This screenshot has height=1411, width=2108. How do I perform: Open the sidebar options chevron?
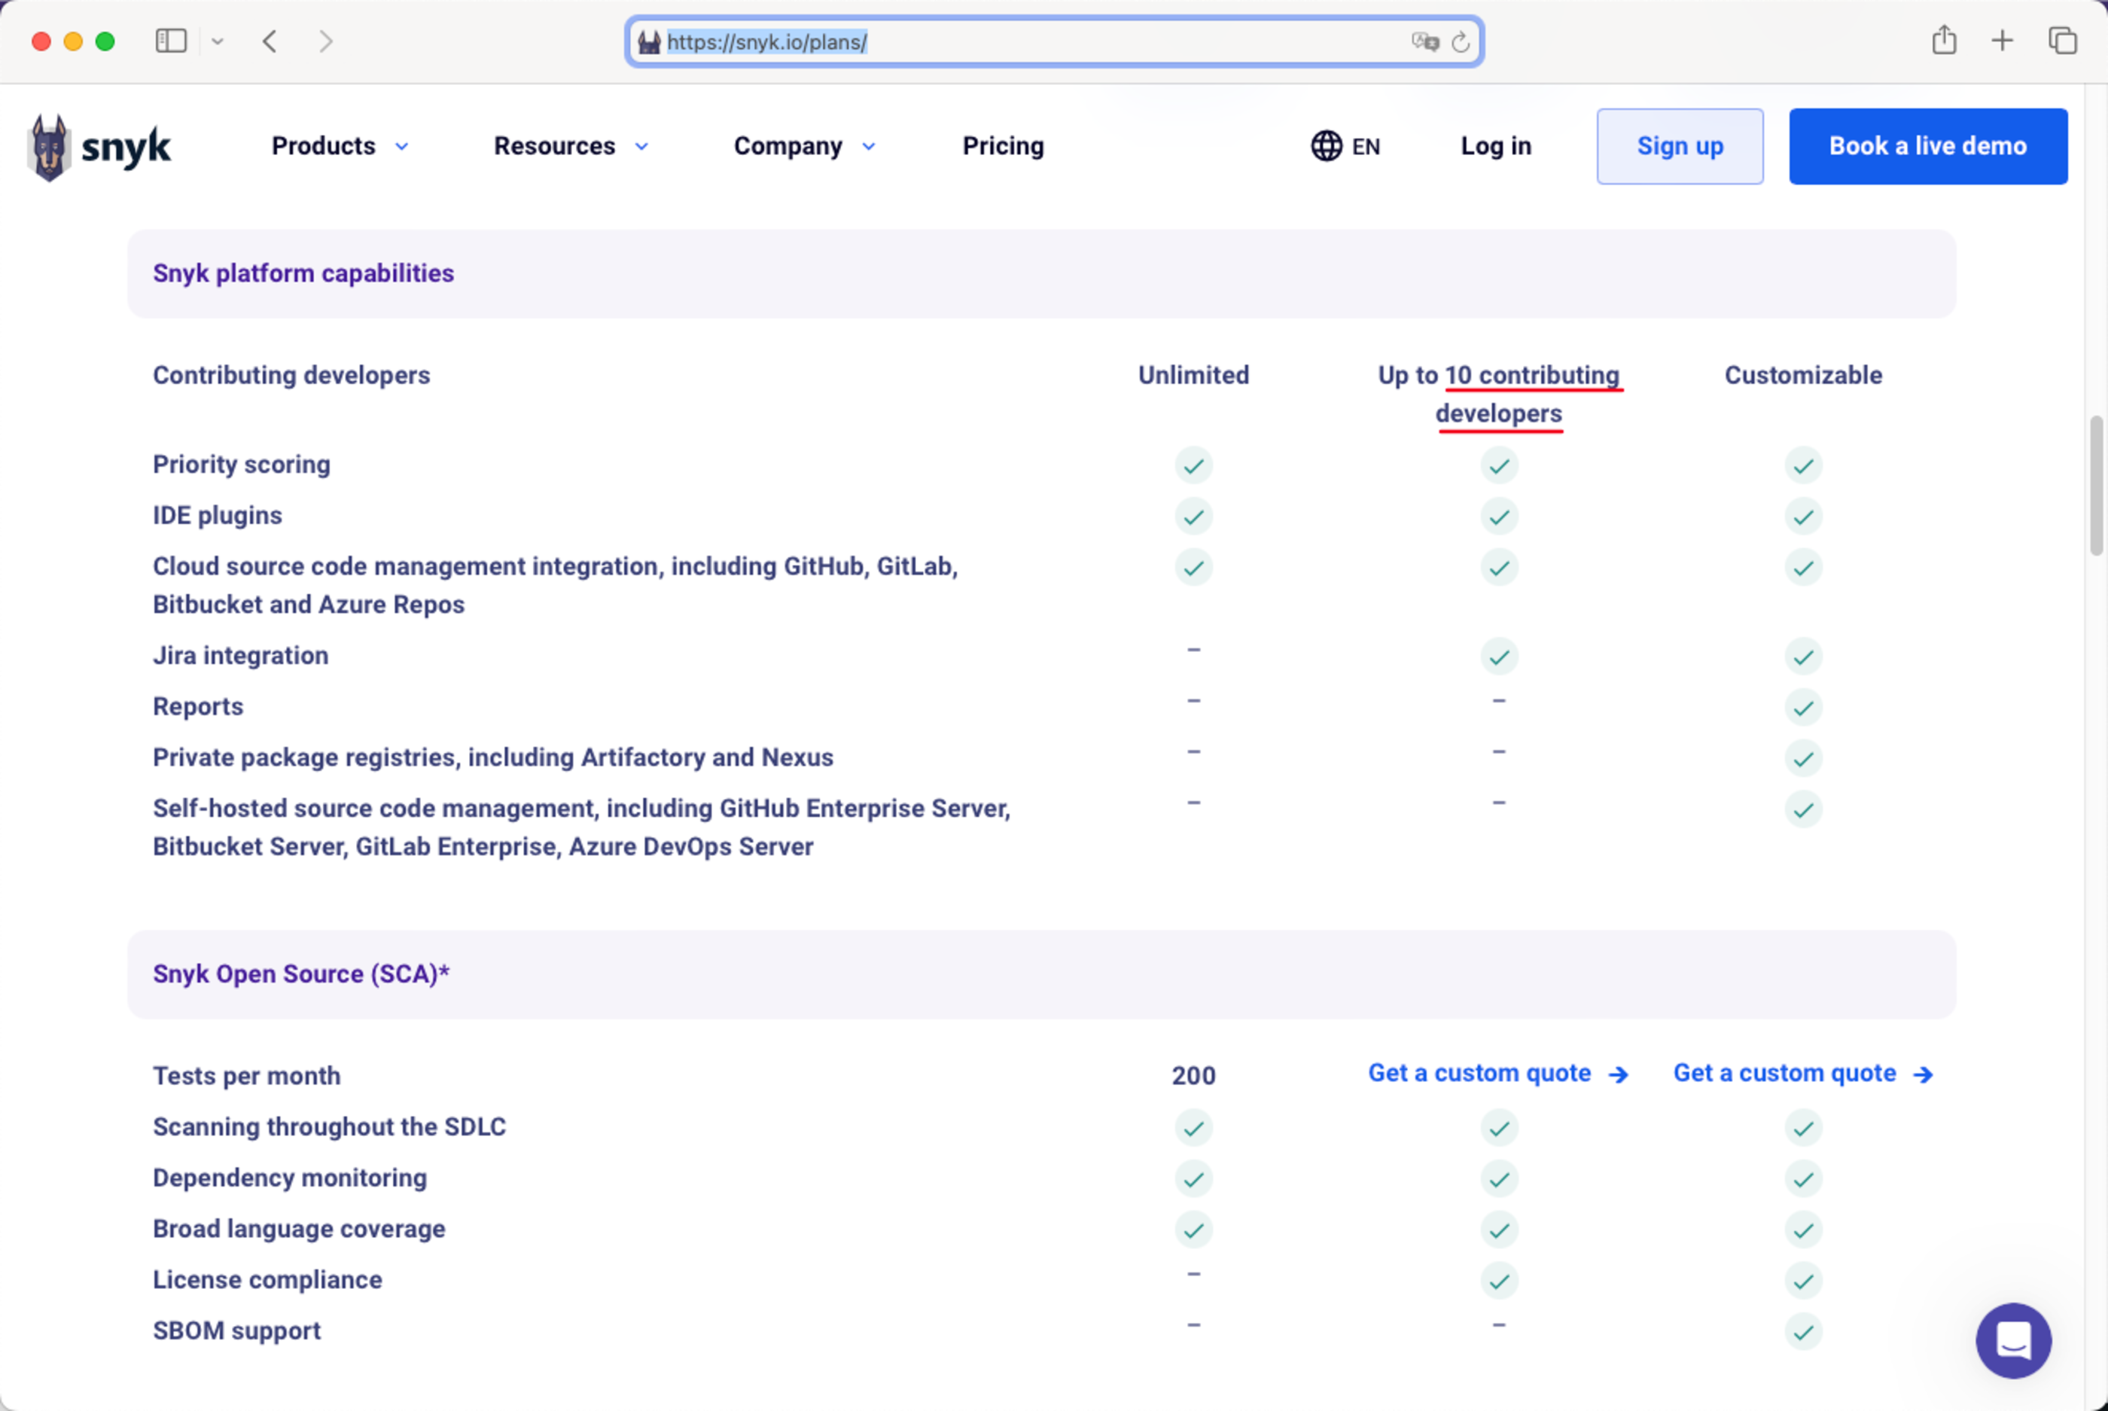tap(218, 41)
